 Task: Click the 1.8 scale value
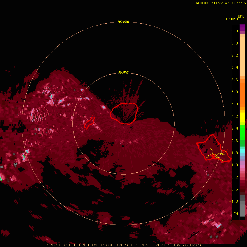[235, 153]
